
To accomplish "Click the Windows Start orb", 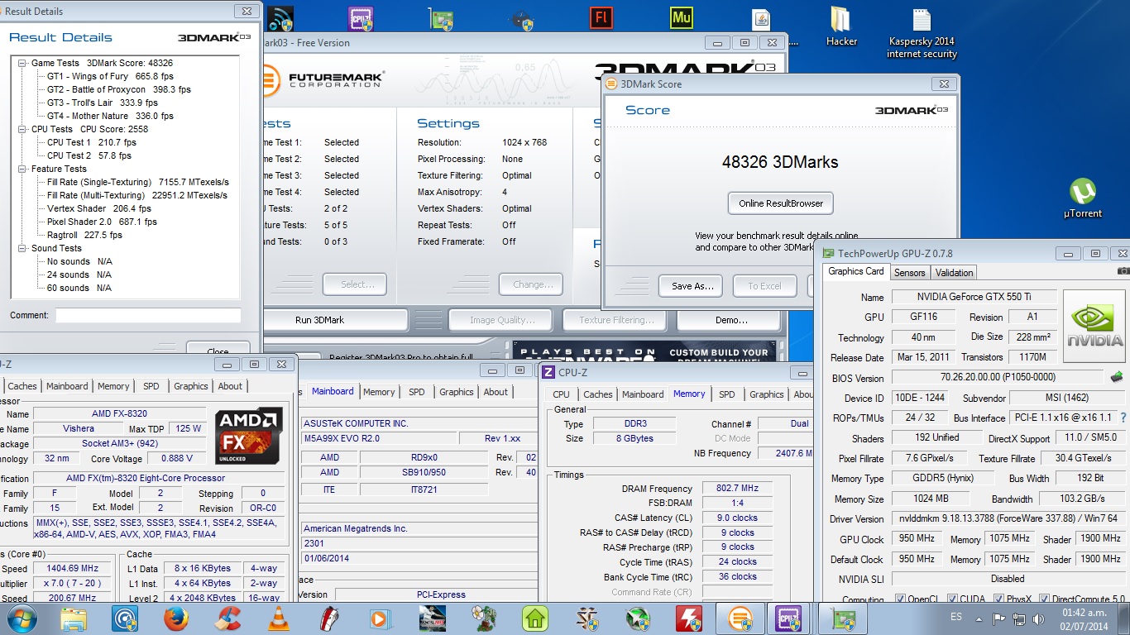I will tap(21, 618).
